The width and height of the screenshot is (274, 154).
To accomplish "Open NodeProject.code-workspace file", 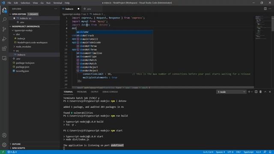I will (34, 42).
